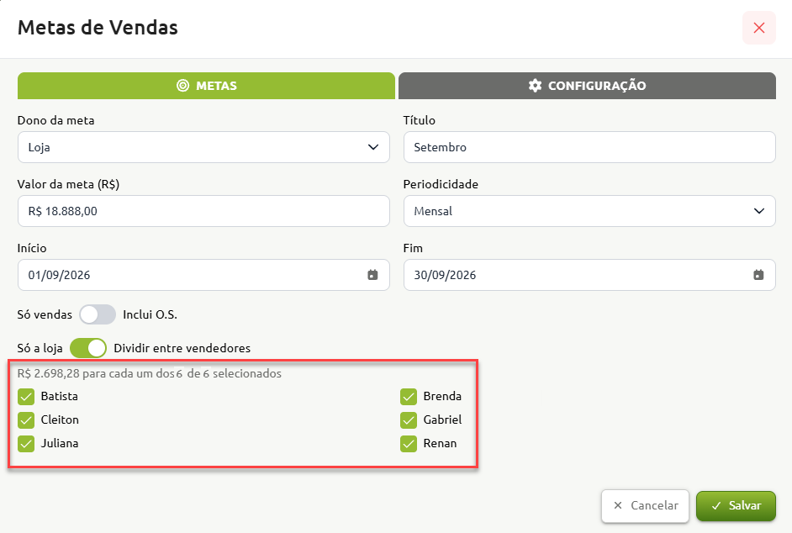Toggle the Dividir entre vendedores switch
The image size is (792, 533).
(x=88, y=348)
